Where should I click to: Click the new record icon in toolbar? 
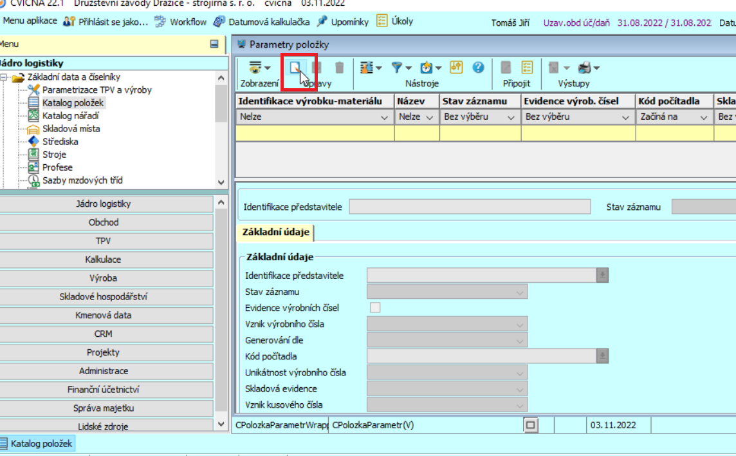pyautogui.click(x=296, y=68)
